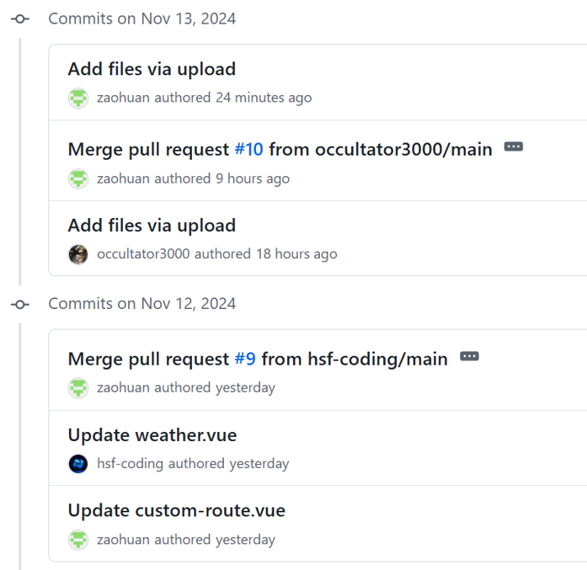Expand the ellipsis for pull request #10 merge
This screenshot has width=587, height=570.
(513, 147)
